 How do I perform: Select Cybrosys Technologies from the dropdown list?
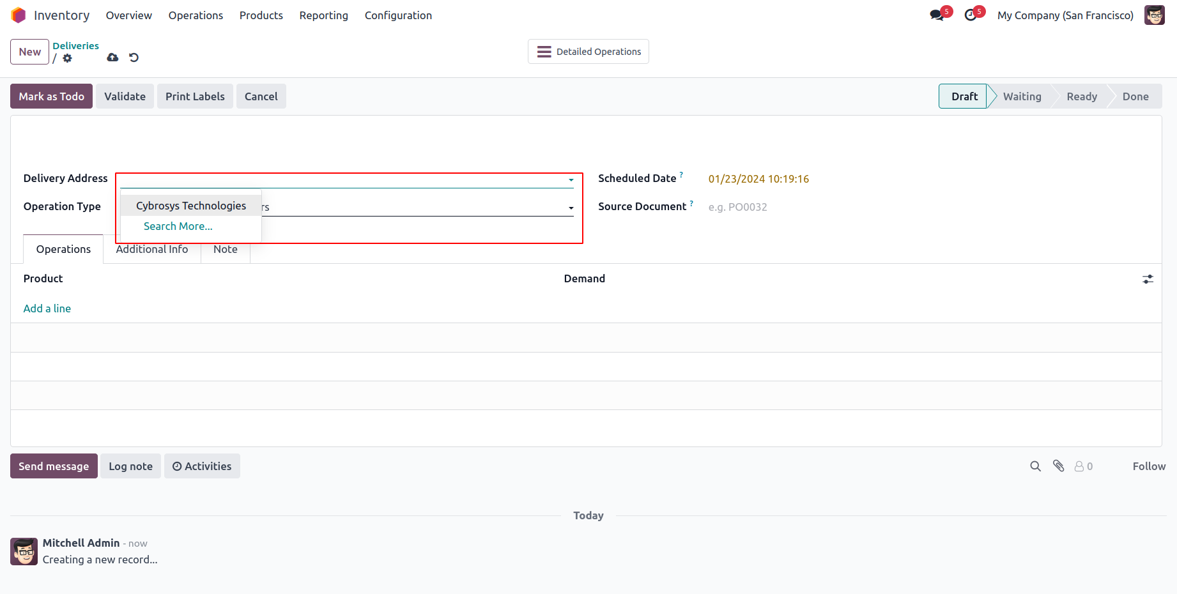(x=191, y=206)
